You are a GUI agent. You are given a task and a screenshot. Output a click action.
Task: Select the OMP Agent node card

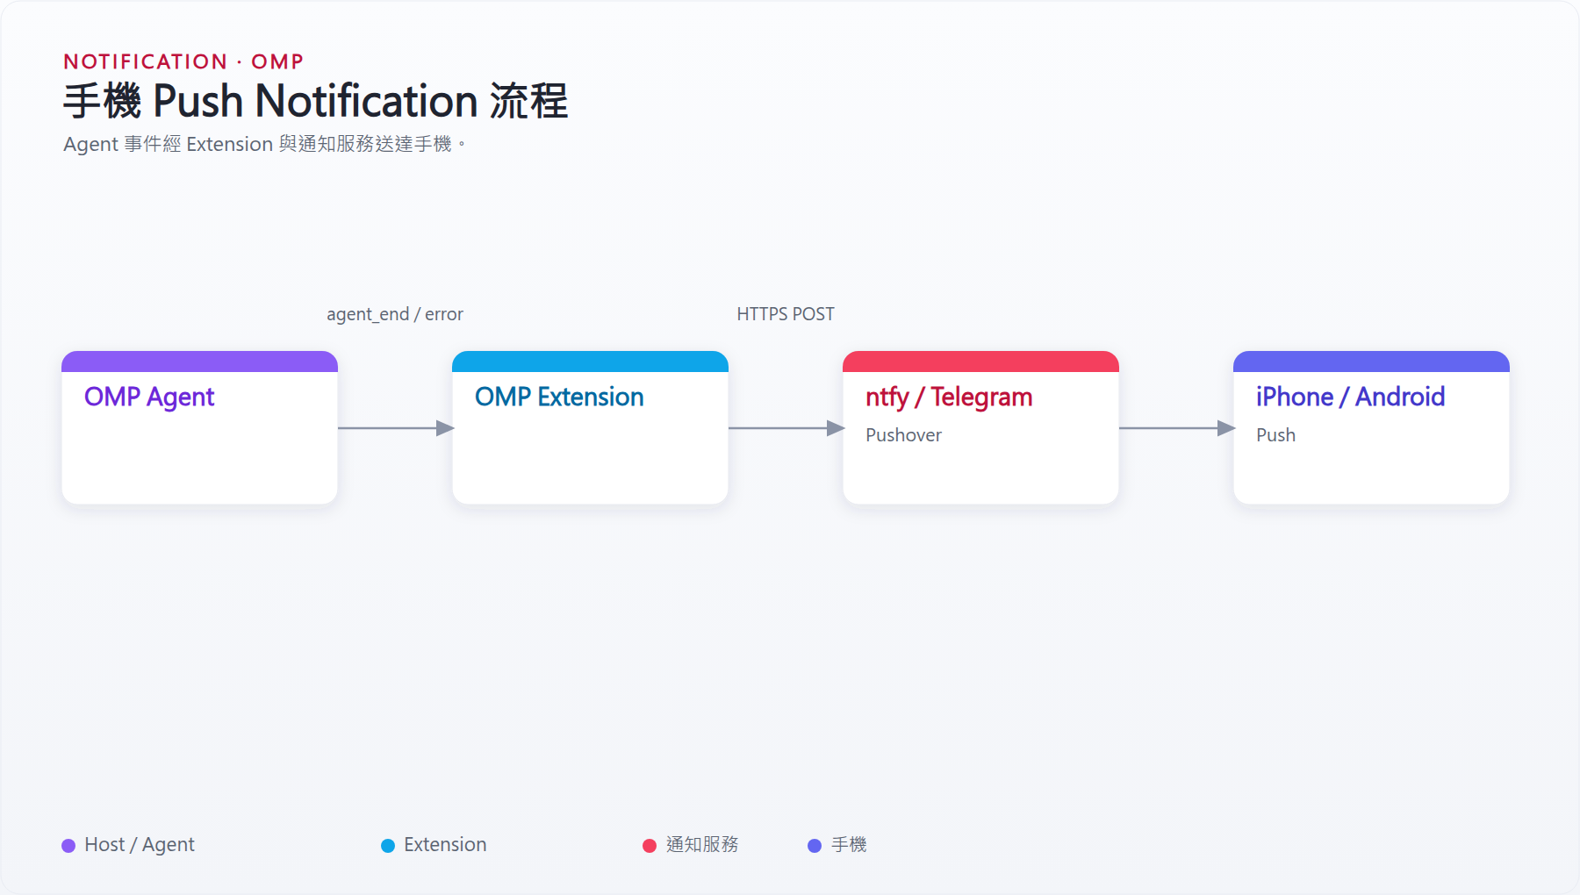pyautogui.click(x=199, y=427)
